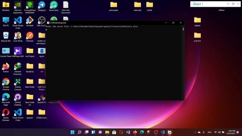The width and height of the screenshot is (242, 136).
Task: Select the Recycle Bin icon
Action: point(6,37)
